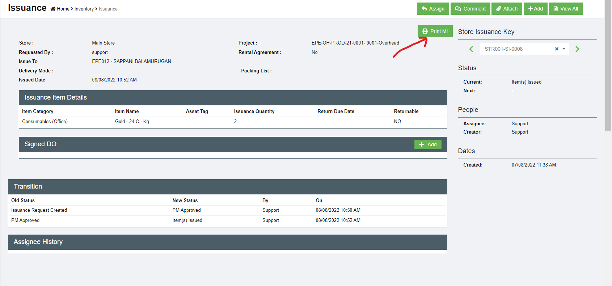
Task: Go to previous store issuance key
Action: pos(471,49)
